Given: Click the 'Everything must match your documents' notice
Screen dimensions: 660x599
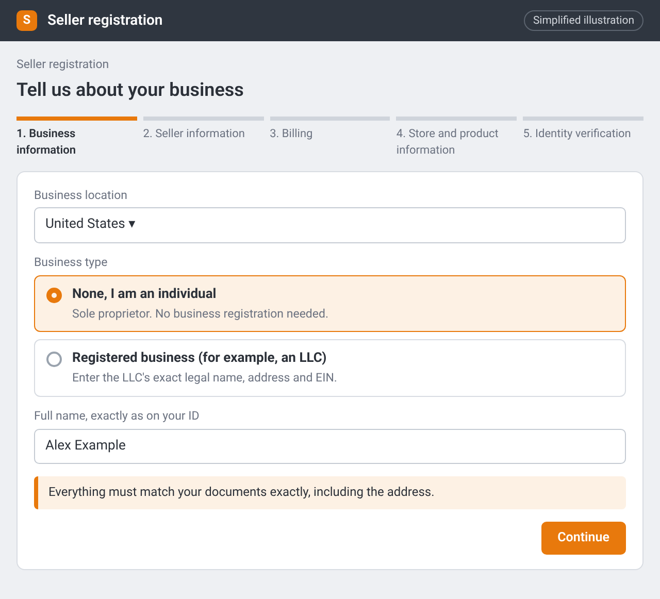Looking at the screenshot, I should 330,493.
